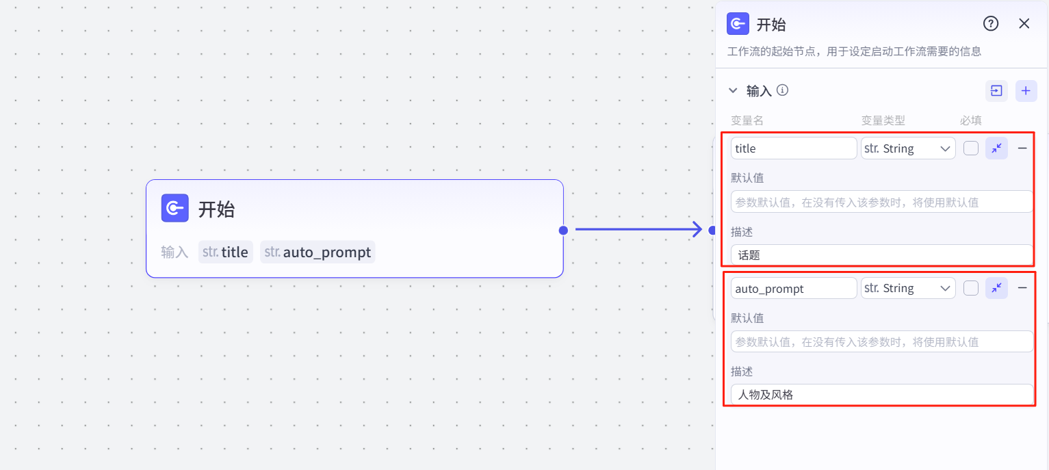Collapse the 输入 section chevron

point(734,90)
